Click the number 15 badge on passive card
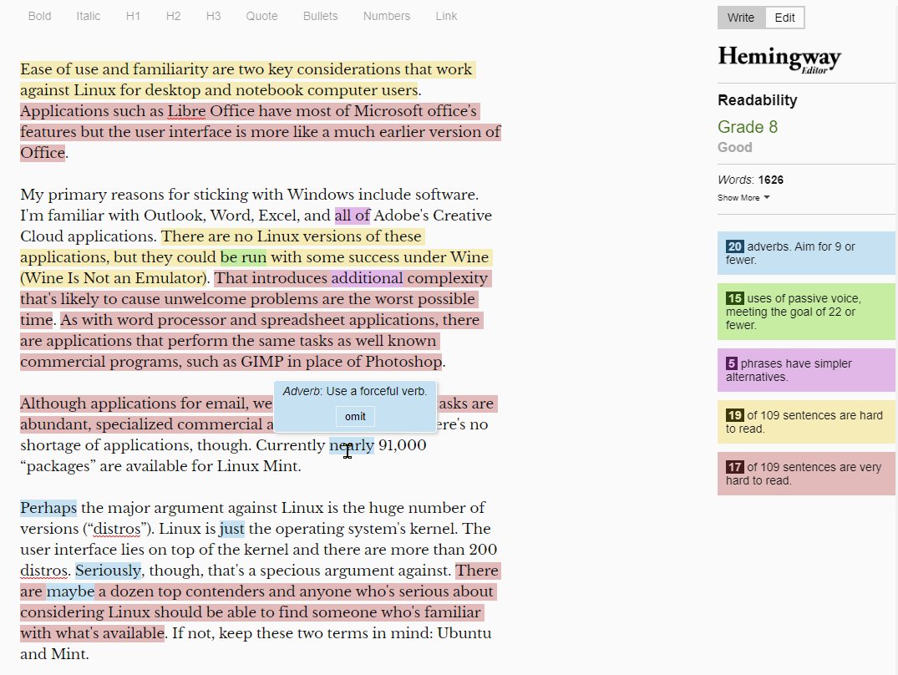 735,297
